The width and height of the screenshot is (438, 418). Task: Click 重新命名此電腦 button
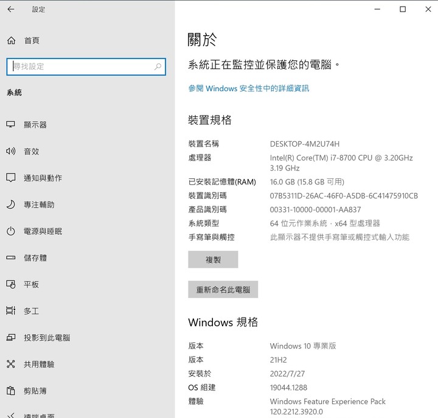[223, 290]
